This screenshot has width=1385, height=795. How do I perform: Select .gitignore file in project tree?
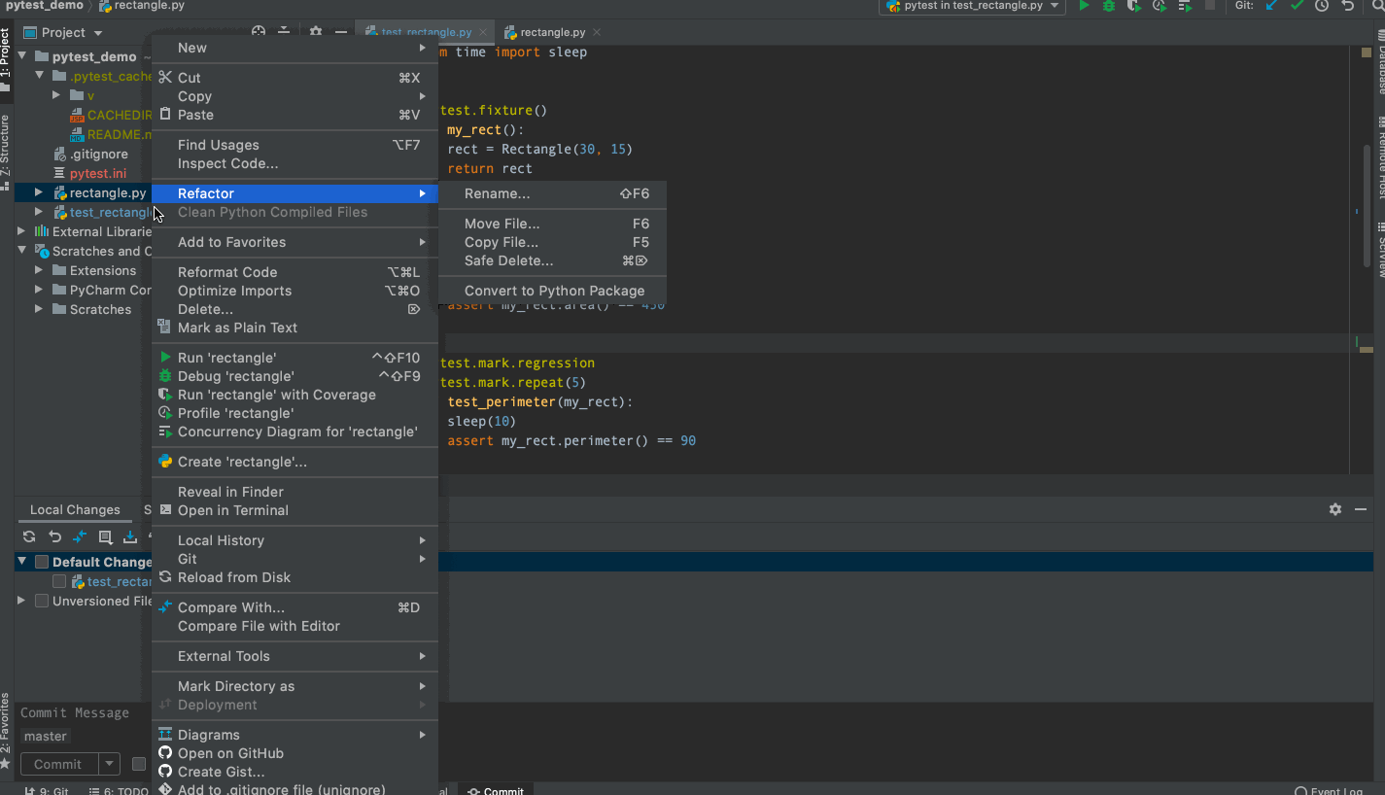click(x=91, y=154)
